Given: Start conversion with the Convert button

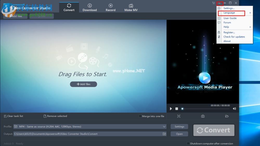Looking at the screenshot, I should tap(214, 130).
